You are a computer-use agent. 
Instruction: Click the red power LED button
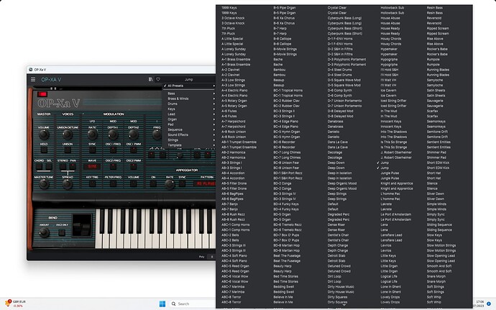(x=42, y=94)
